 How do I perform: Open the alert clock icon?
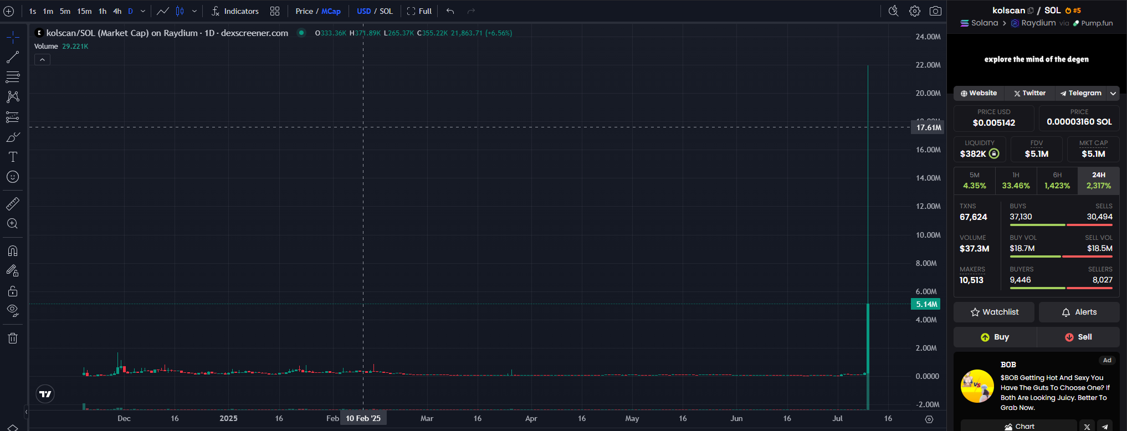click(x=893, y=11)
